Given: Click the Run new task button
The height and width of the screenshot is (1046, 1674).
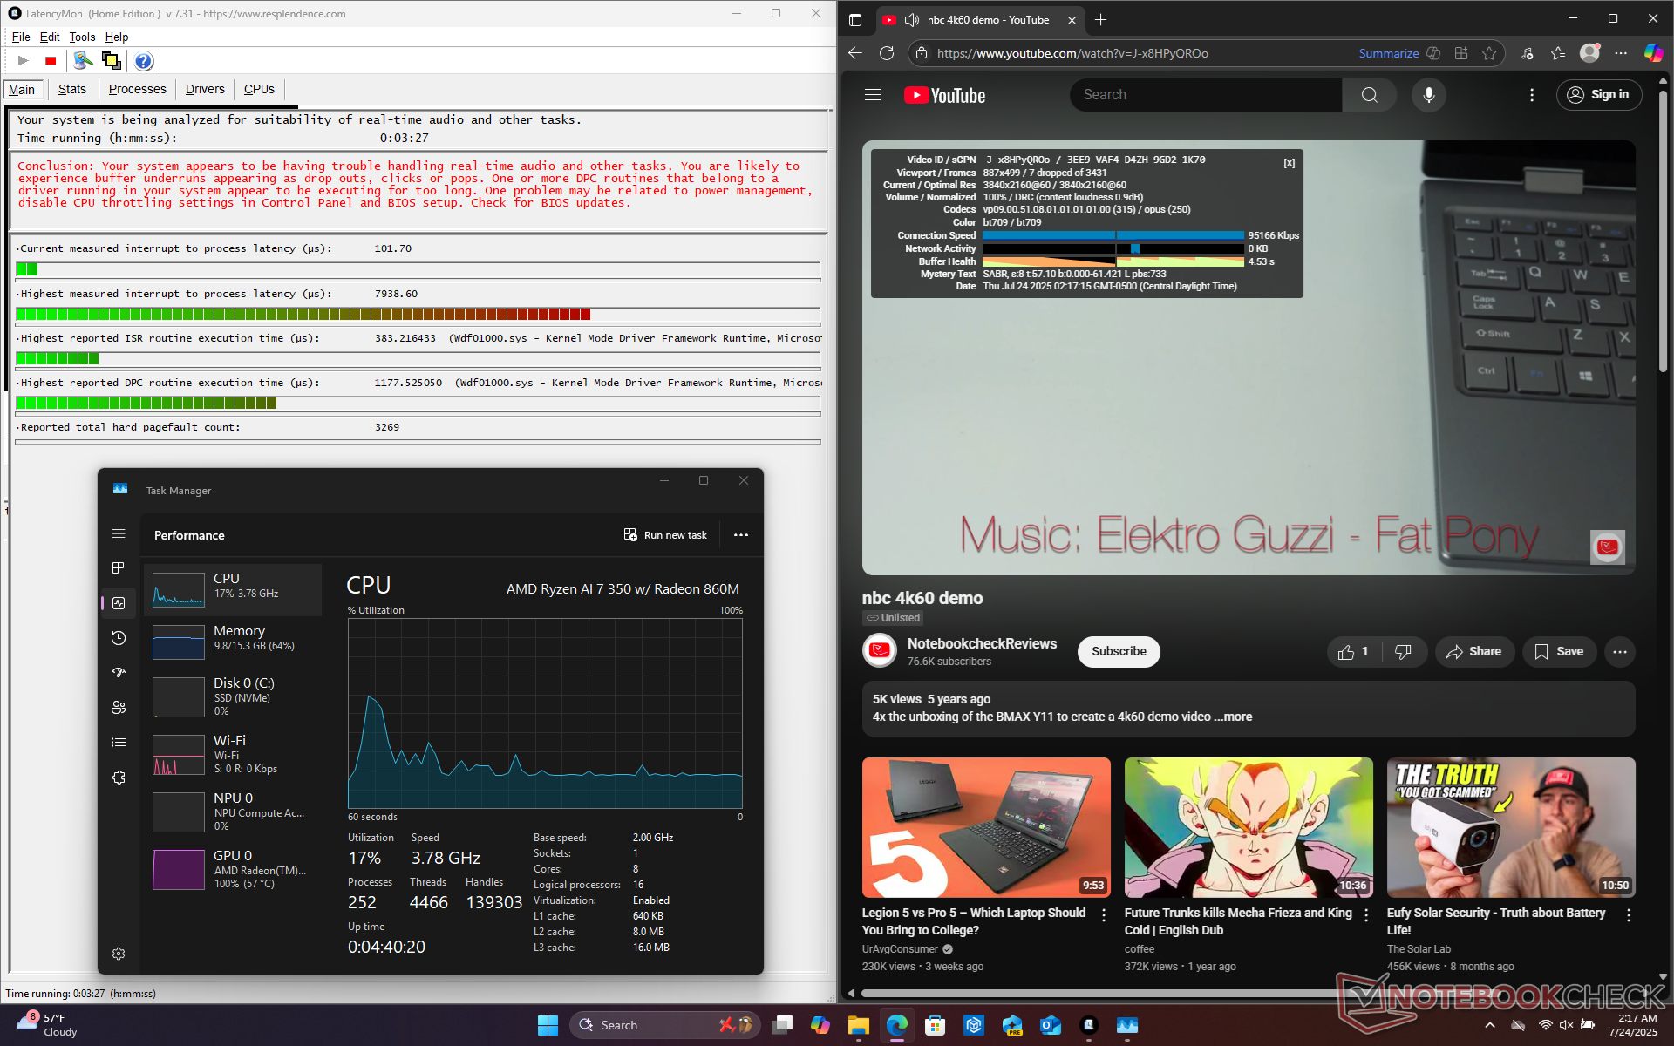Looking at the screenshot, I should [665, 535].
